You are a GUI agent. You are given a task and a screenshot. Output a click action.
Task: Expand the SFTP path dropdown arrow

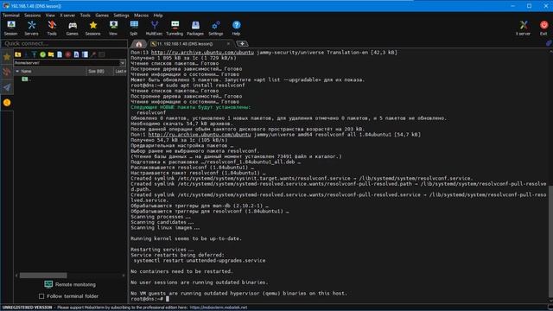[x=123, y=63]
